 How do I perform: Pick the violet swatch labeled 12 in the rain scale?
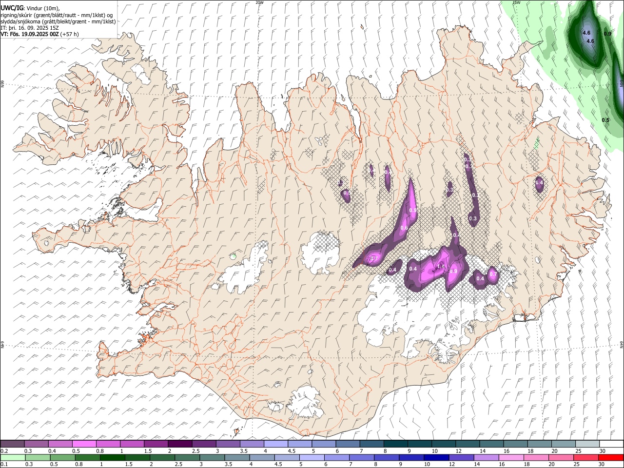click(461, 457)
